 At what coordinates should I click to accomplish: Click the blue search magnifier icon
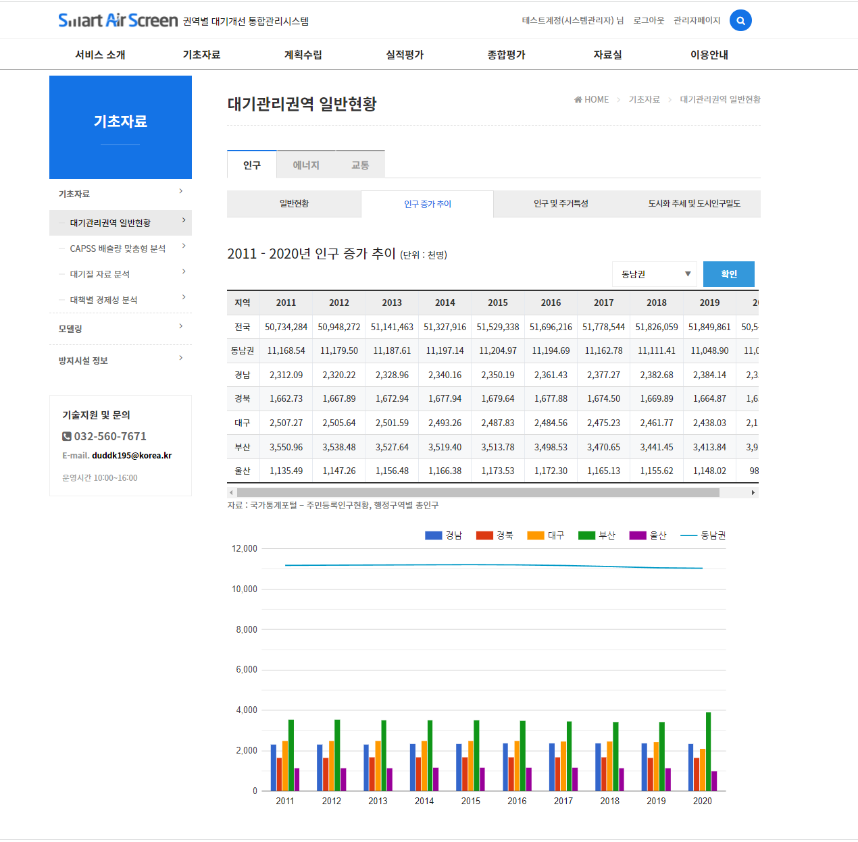point(740,21)
